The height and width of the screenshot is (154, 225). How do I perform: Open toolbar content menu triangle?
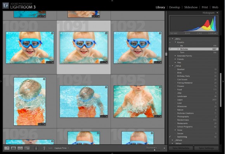[164, 148]
